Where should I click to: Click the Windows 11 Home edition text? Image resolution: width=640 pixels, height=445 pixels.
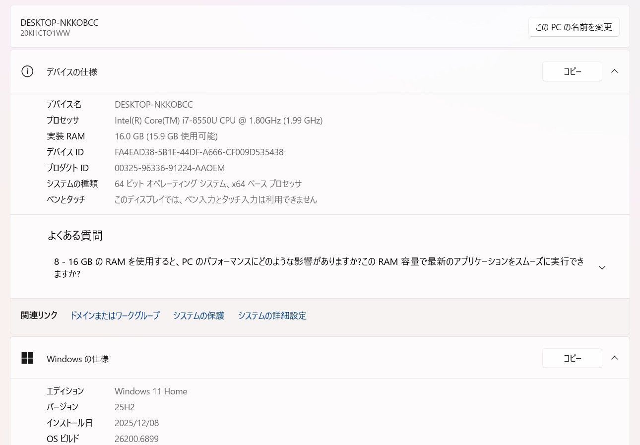pyautogui.click(x=151, y=391)
